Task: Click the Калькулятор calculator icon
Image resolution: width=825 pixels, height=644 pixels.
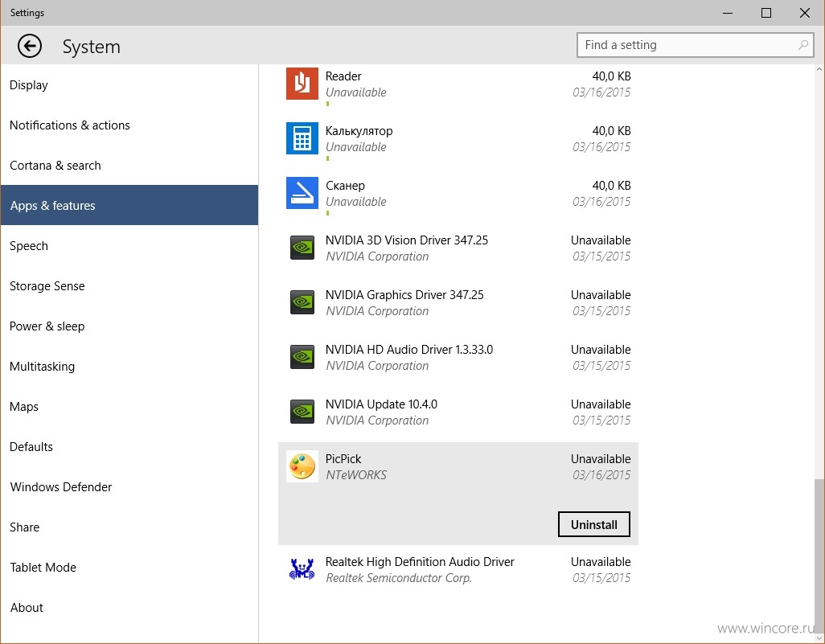Action: (302, 138)
